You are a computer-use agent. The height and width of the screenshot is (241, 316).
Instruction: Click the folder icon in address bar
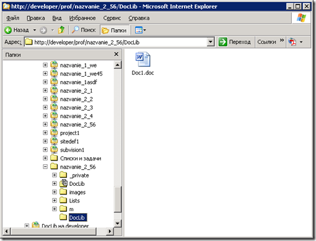click(x=29, y=42)
